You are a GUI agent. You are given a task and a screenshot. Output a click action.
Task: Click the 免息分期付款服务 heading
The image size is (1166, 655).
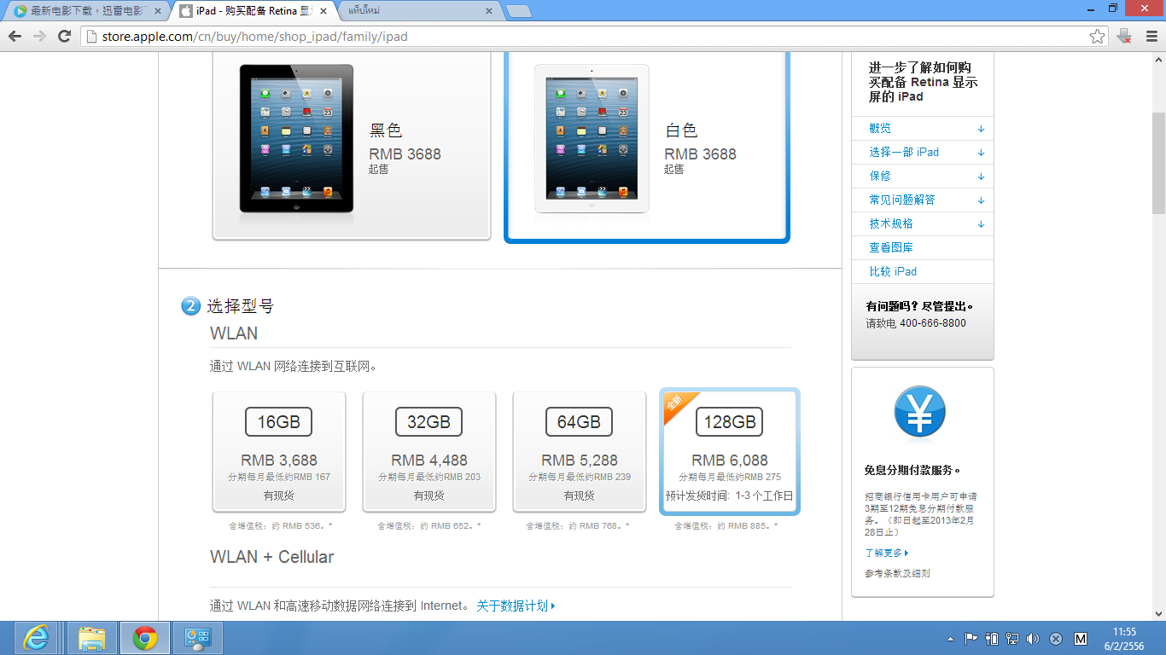tap(912, 470)
